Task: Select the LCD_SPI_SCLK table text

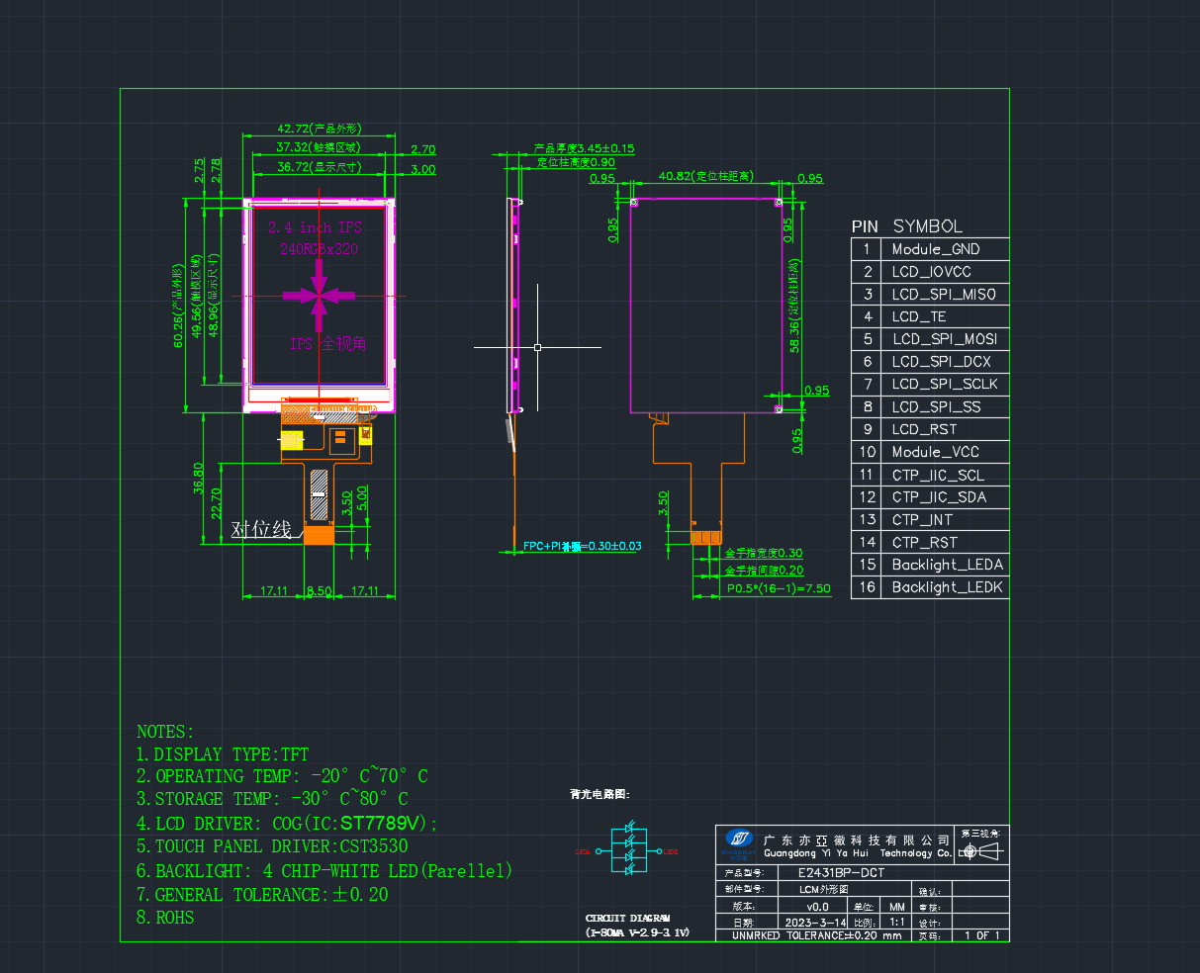Action: coord(945,385)
